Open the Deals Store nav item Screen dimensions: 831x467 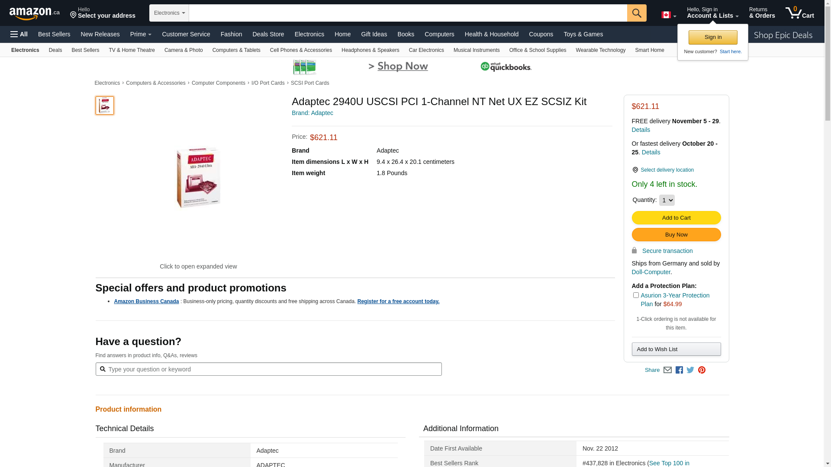click(x=268, y=34)
